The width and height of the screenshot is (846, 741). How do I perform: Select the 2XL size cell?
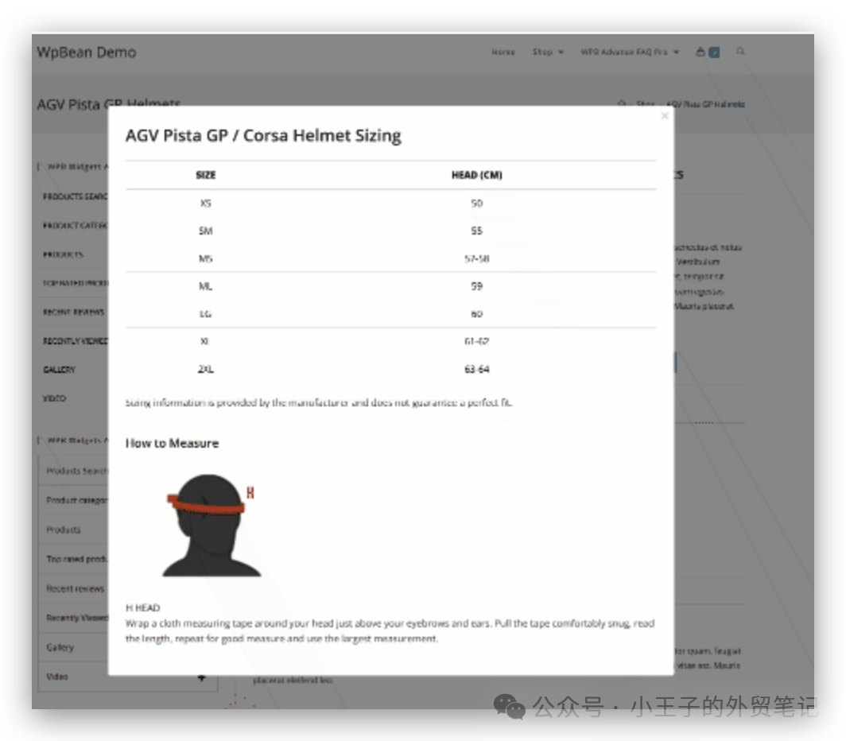click(206, 369)
